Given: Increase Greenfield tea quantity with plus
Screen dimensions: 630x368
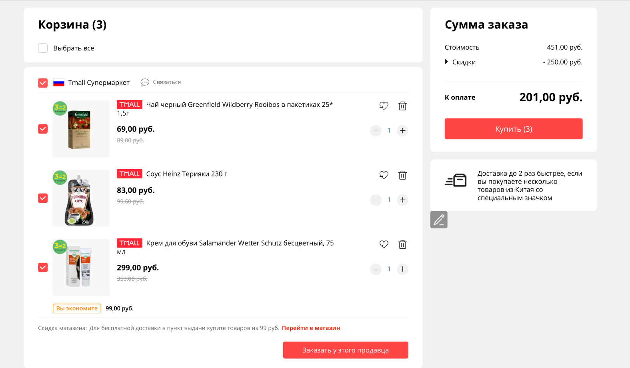Looking at the screenshot, I should tap(402, 131).
